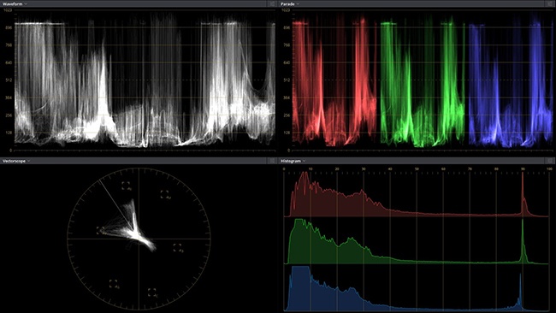This screenshot has width=556, height=313.
Task: Open the Vectorscope panel settings icon
Action: point(272,161)
